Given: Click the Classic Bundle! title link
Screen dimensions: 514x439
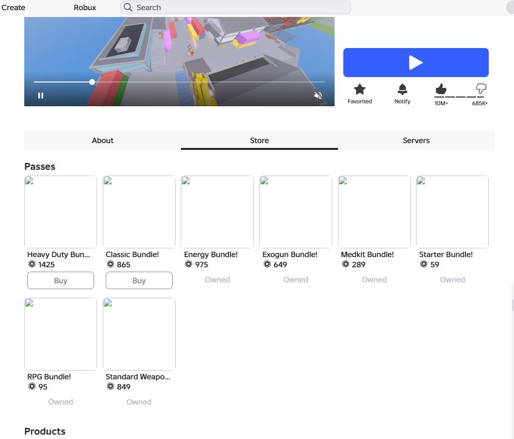Looking at the screenshot, I should tap(132, 254).
